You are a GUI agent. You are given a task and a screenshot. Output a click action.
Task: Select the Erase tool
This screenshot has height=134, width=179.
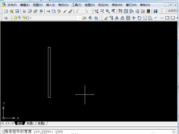106,18
